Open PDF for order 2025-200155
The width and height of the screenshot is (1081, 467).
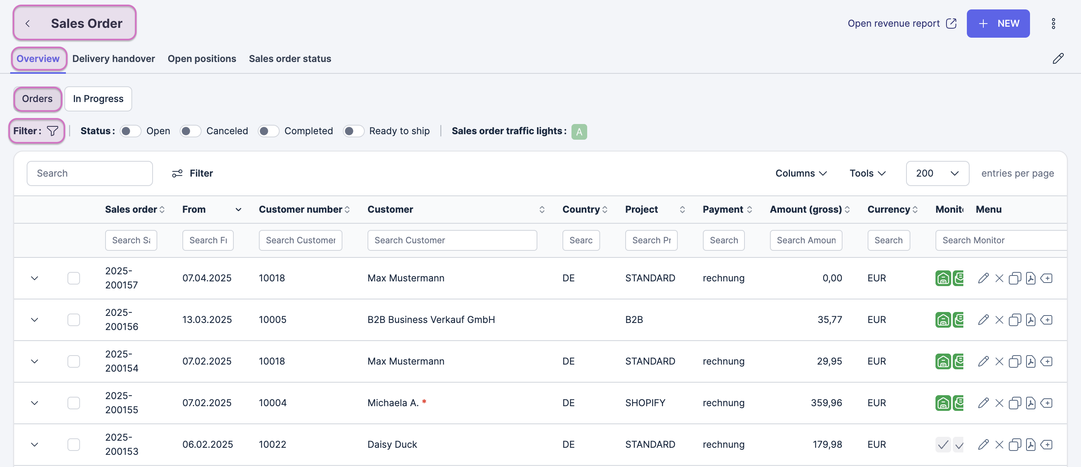point(1031,403)
